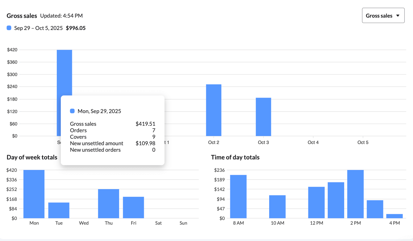Click the Fri bar in Day of week totals

[x=133, y=207]
